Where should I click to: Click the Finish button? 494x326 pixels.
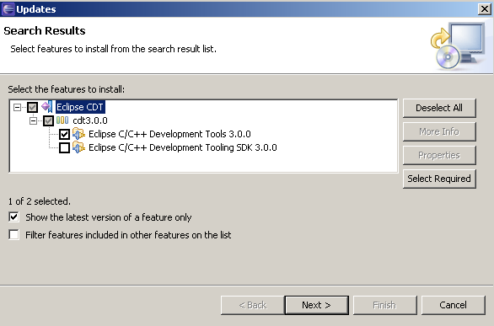click(x=385, y=305)
